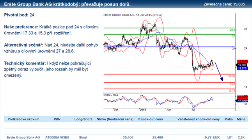The width and height of the screenshot is (252, 140).
Task: Click the 'Knock-out cena' column header
Action: pyautogui.click(x=151, y=119)
